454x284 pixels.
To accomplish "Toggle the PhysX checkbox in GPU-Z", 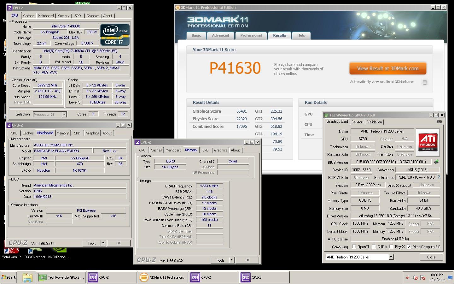I will pos(391,247).
